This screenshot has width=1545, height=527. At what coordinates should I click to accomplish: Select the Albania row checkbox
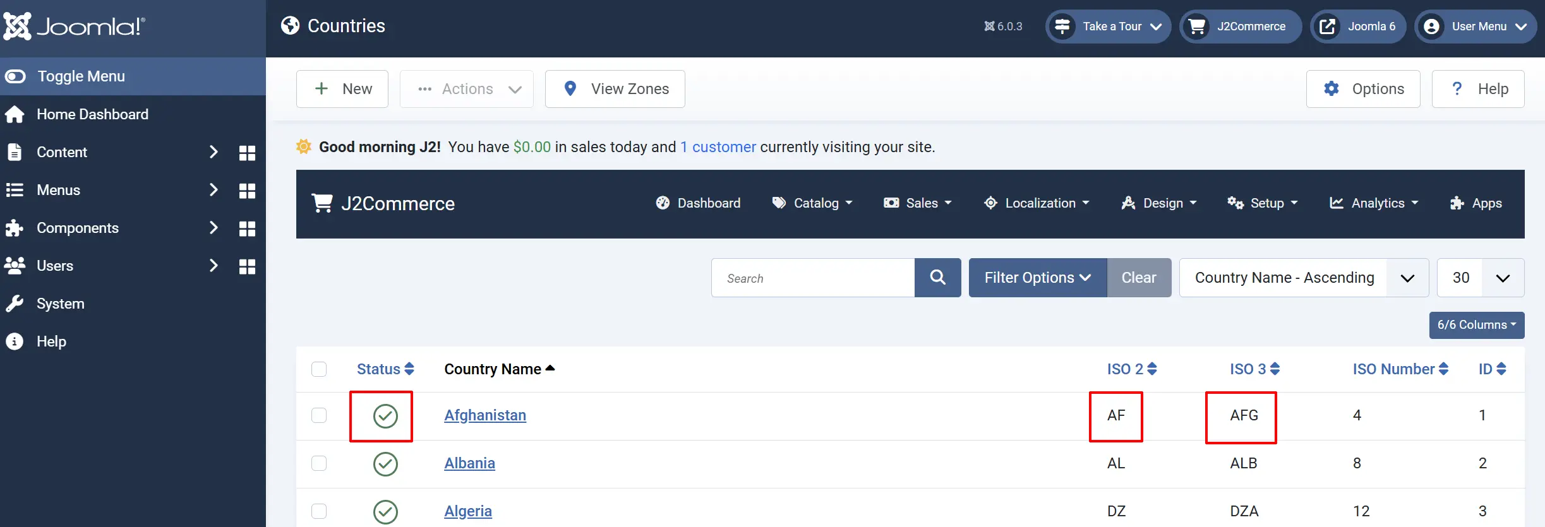(x=319, y=463)
